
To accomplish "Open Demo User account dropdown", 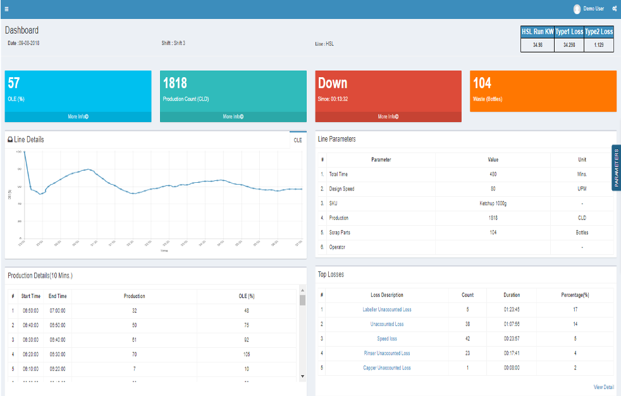I will click(594, 9).
